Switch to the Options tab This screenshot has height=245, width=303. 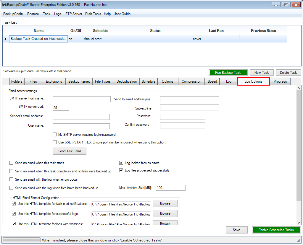coord(167,81)
